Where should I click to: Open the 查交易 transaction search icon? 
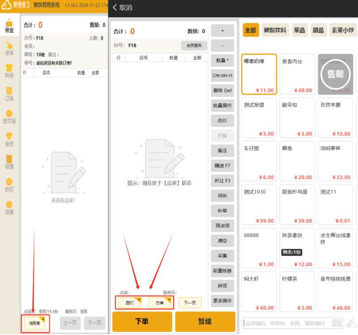click(9, 117)
